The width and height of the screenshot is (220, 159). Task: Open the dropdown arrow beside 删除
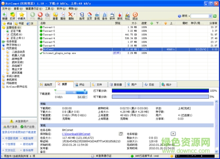tap(74, 14)
